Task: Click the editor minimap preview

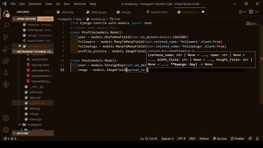Action: pyautogui.click(x=252, y=23)
